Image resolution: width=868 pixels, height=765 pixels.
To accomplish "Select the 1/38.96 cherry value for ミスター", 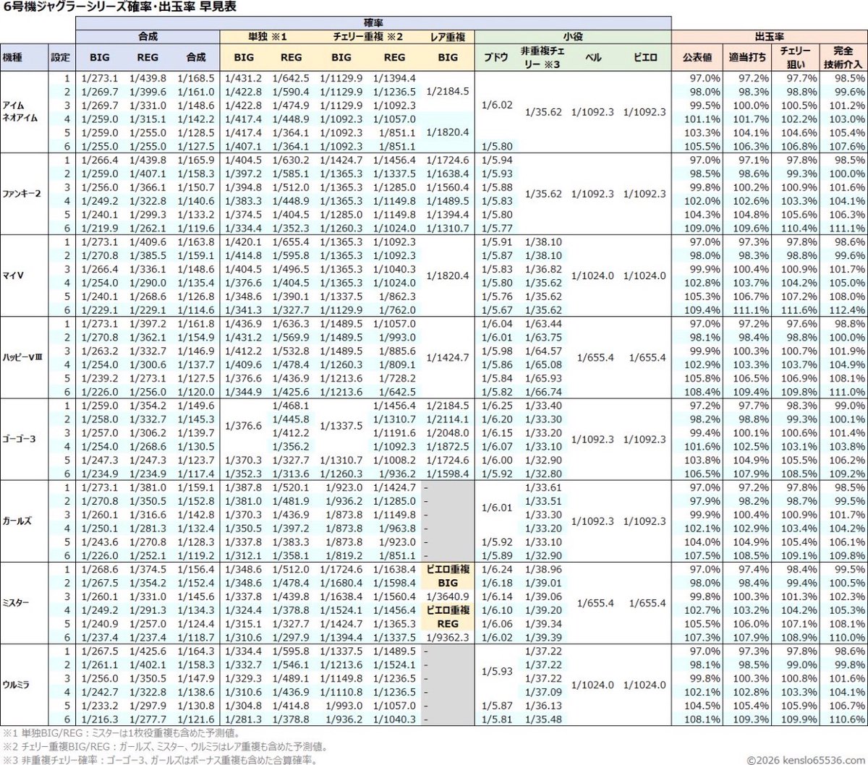I will tap(544, 569).
